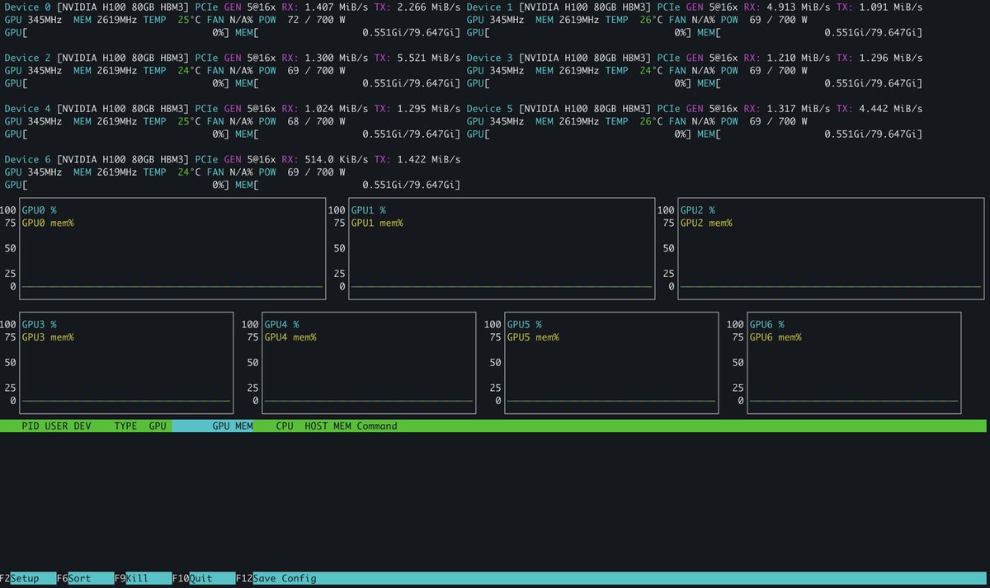Image resolution: width=990 pixels, height=588 pixels.
Task: Click Device 5 'FAN N/A%' reading
Action: (x=692, y=122)
